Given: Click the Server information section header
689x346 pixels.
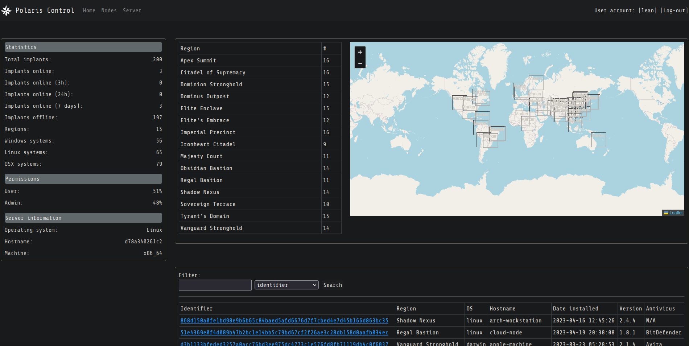Looking at the screenshot, I should tap(83, 218).
